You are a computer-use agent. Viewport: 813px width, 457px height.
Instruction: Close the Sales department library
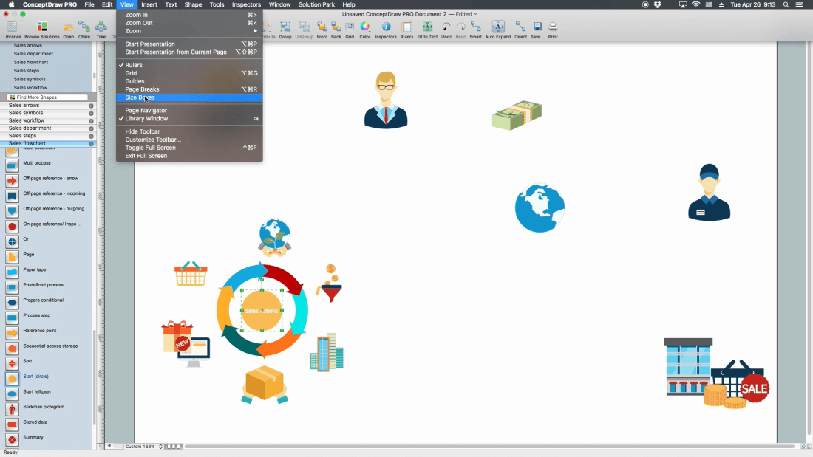click(91, 128)
